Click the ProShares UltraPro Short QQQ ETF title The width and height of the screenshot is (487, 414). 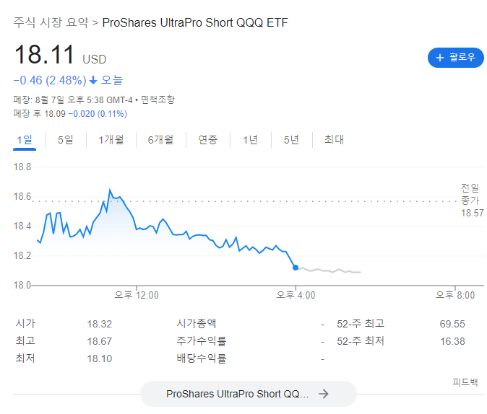(x=195, y=22)
